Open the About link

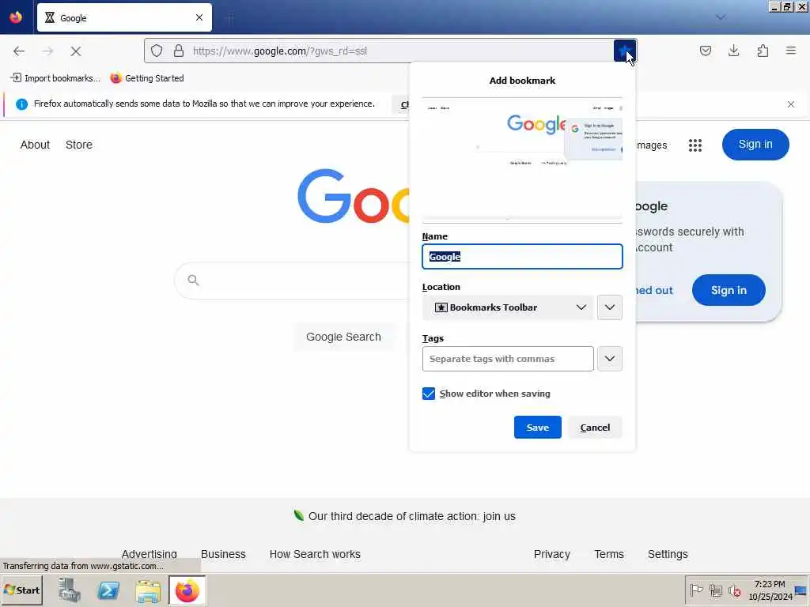[x=35, y=145]
